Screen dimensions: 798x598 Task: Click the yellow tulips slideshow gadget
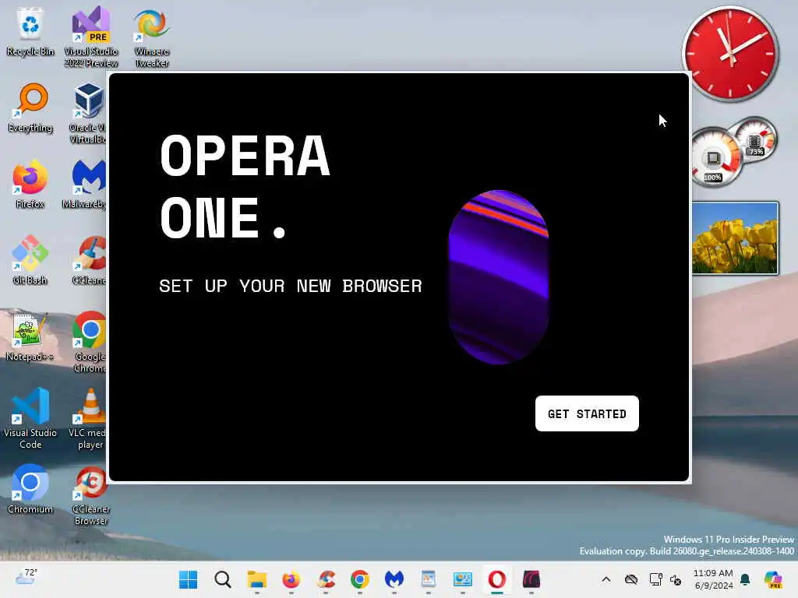(735, 237)
